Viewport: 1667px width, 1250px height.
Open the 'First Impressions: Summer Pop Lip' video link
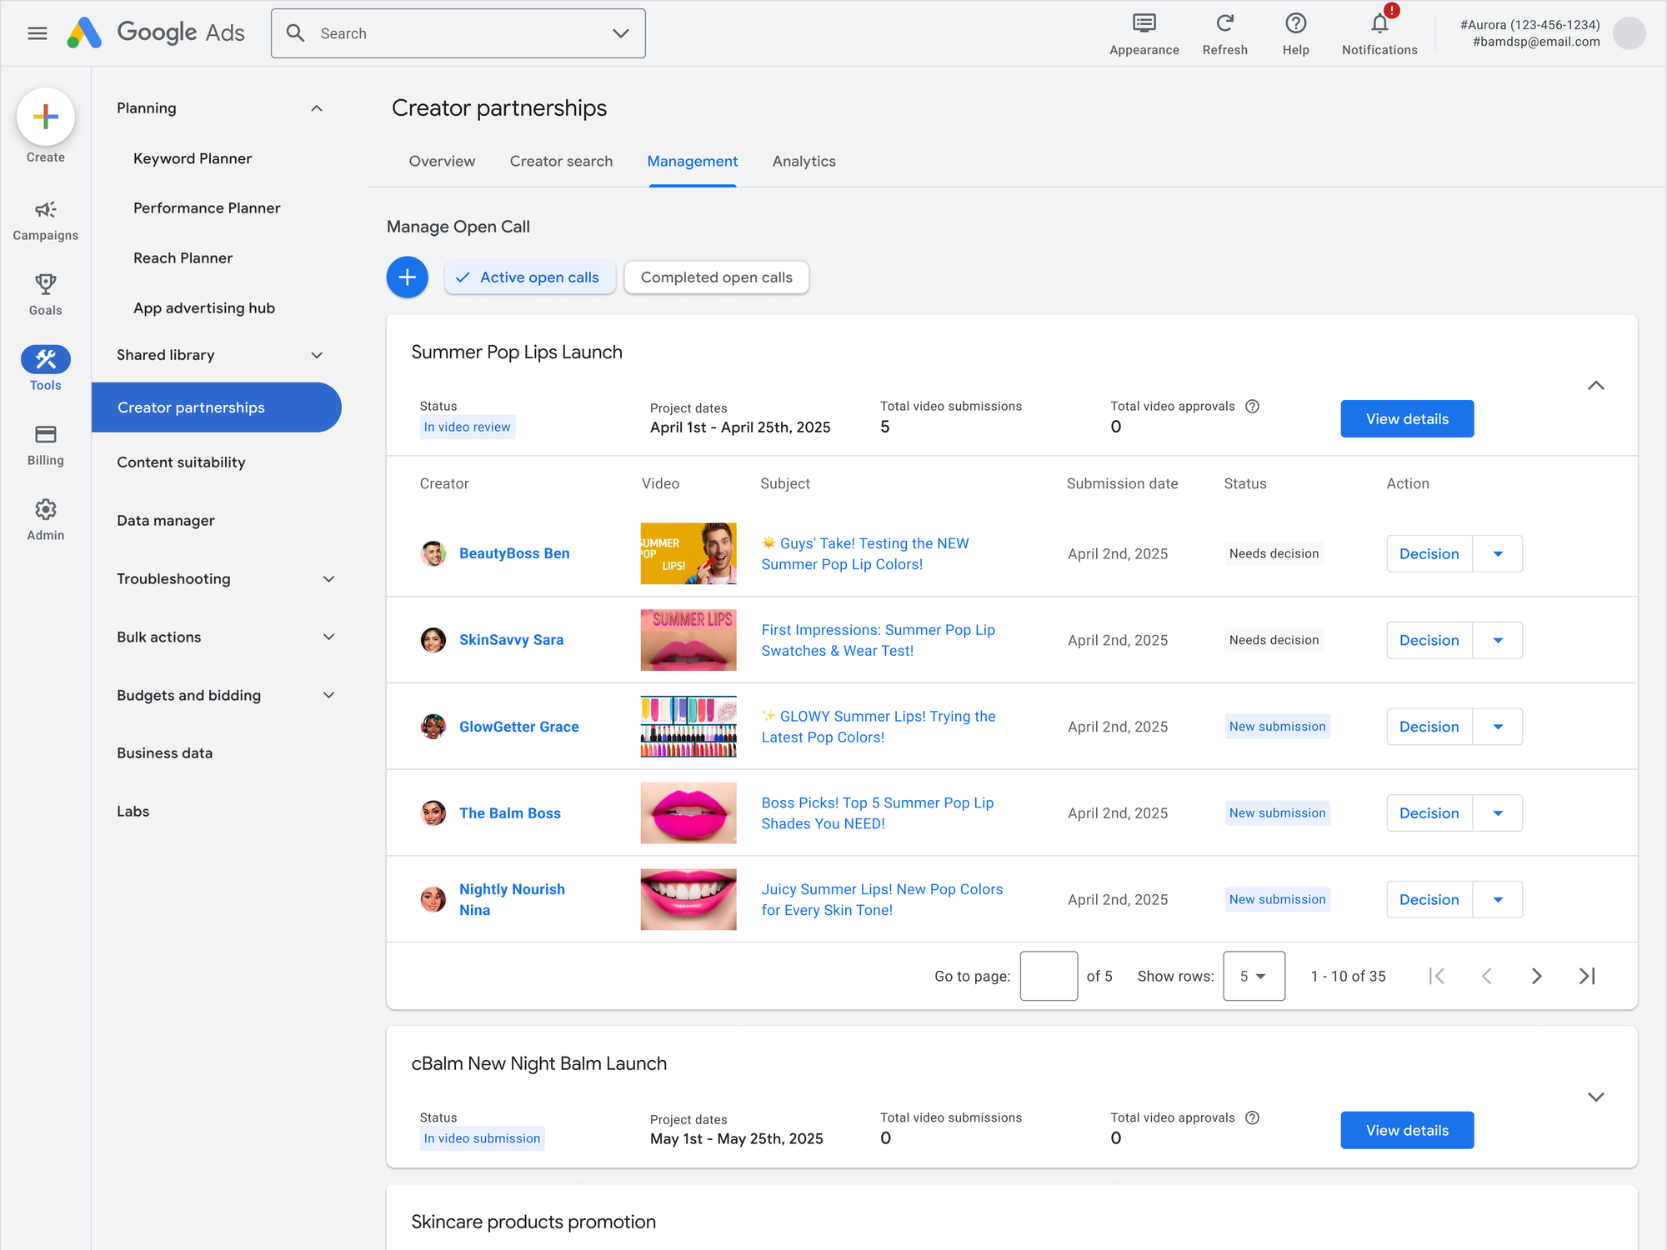879,640
